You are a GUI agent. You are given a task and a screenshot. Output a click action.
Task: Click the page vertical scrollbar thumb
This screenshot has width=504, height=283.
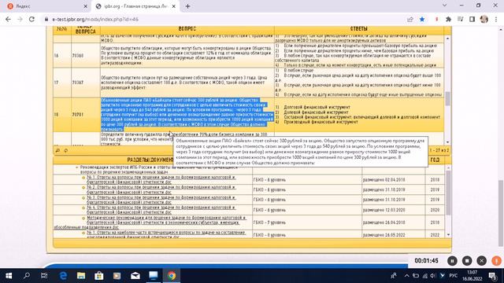[501, 213]
